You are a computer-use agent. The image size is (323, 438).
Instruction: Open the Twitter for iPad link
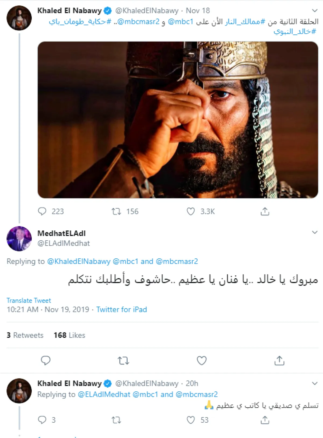click(x=122, y=310)
